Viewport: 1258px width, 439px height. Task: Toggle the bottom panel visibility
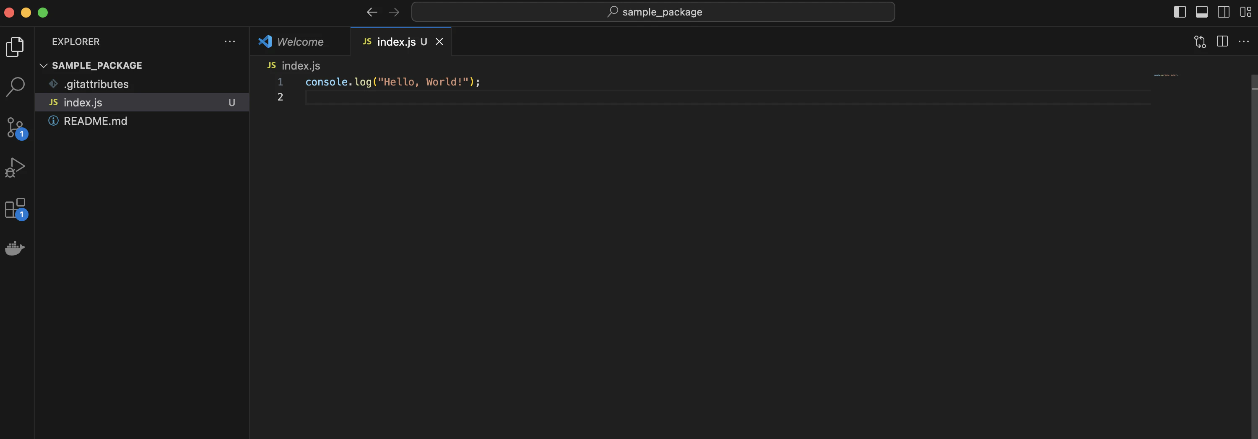pos(1202,12)
